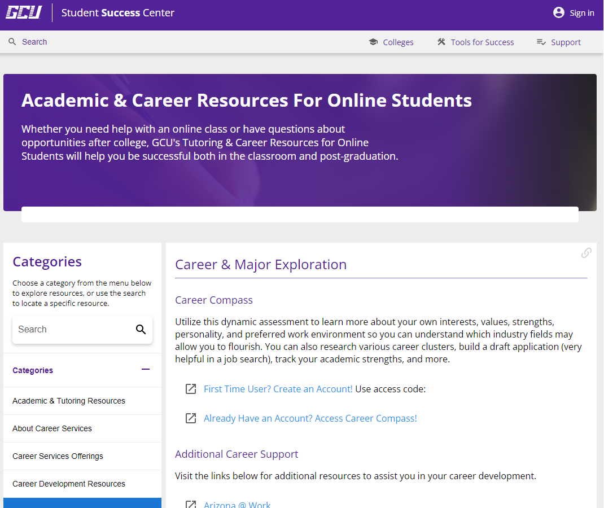Screen dimensions: 604x508
Task: Click external link icon beside Already Have an Account
Action: click(191, 418)
